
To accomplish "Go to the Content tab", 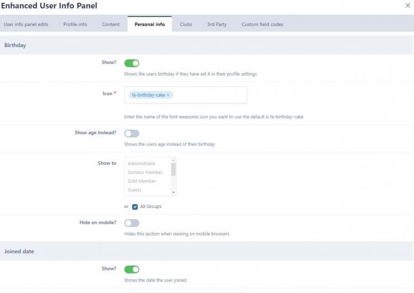I will coord(110,24).
